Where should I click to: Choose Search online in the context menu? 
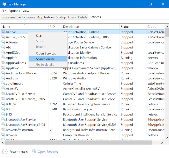click(x=48, y=59)
